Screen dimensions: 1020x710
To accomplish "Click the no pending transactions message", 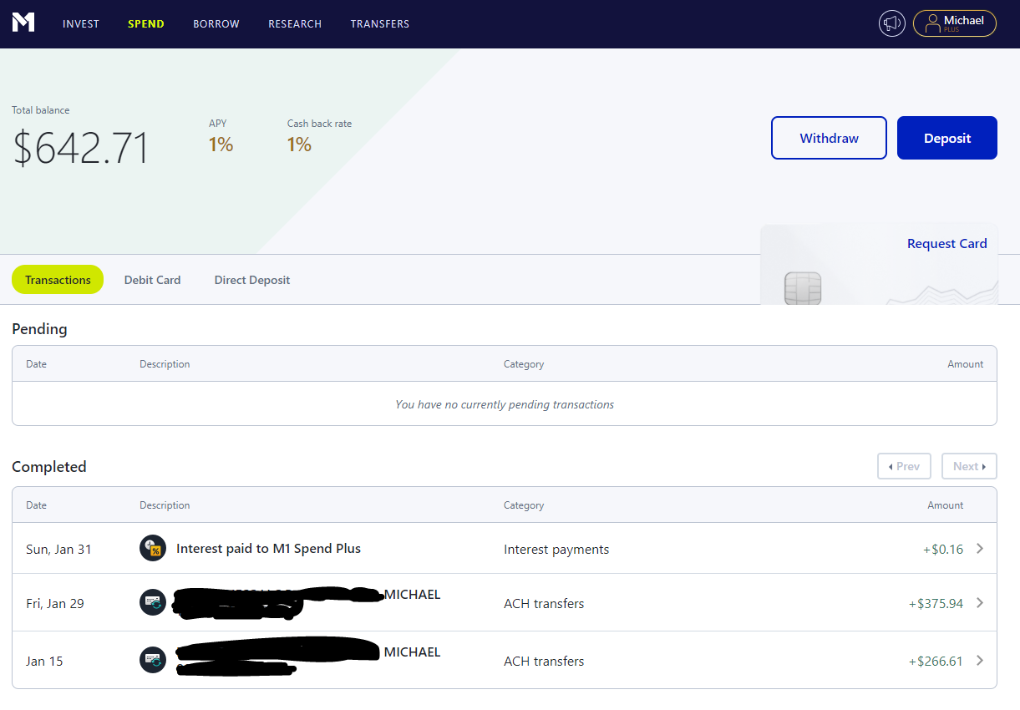I will click(x=505, y=404).
